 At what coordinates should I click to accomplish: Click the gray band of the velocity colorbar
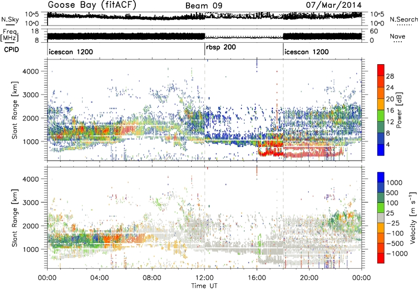381,218
